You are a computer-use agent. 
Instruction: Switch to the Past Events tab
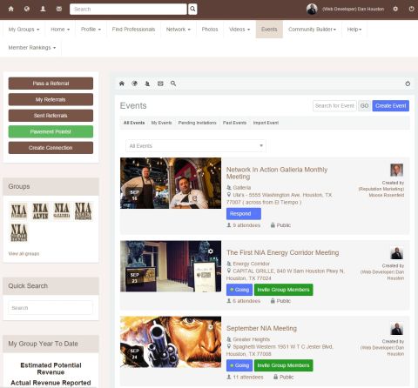[234, 123]
